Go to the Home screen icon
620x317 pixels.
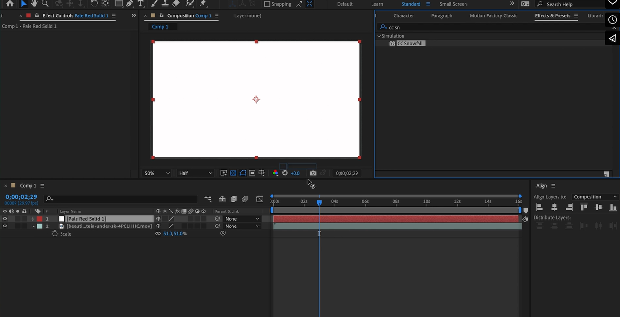(x=10, y=4)
